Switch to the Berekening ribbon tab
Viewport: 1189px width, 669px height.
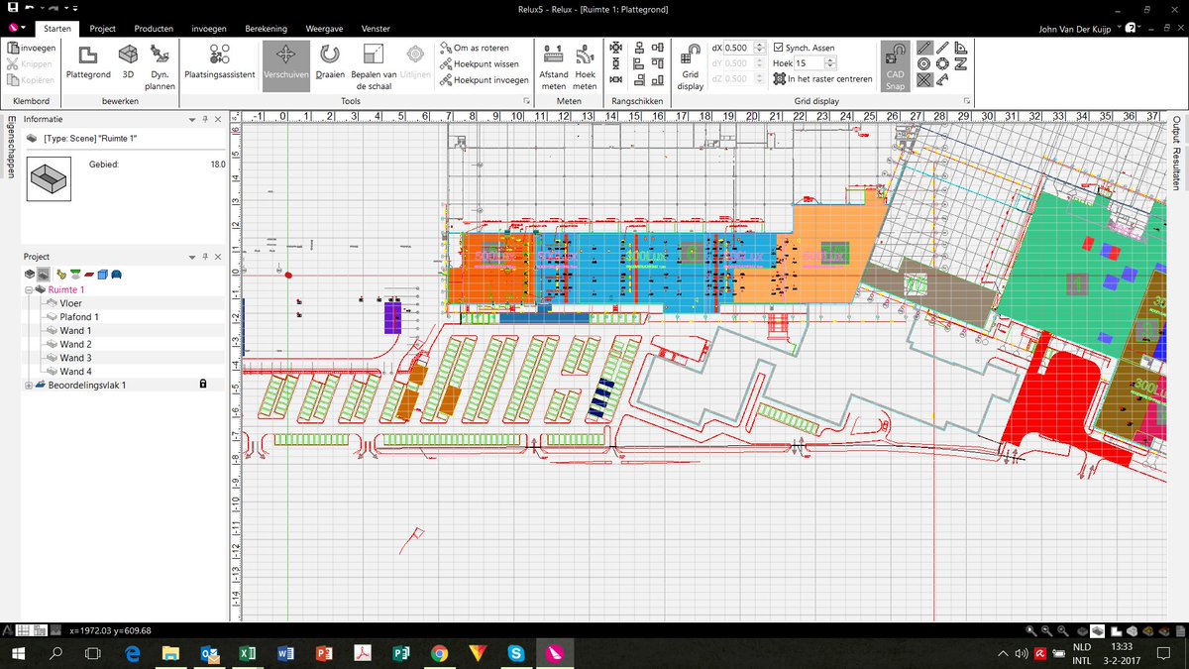pyautogui.click(x=266, y=28)
